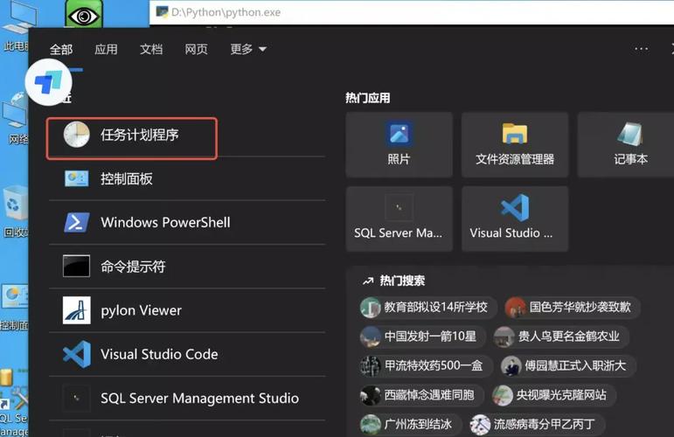Click the 热门应用 heading
The width and height of the screenshot is (674, 437).
pyautogui.click(x=368, y=98)
